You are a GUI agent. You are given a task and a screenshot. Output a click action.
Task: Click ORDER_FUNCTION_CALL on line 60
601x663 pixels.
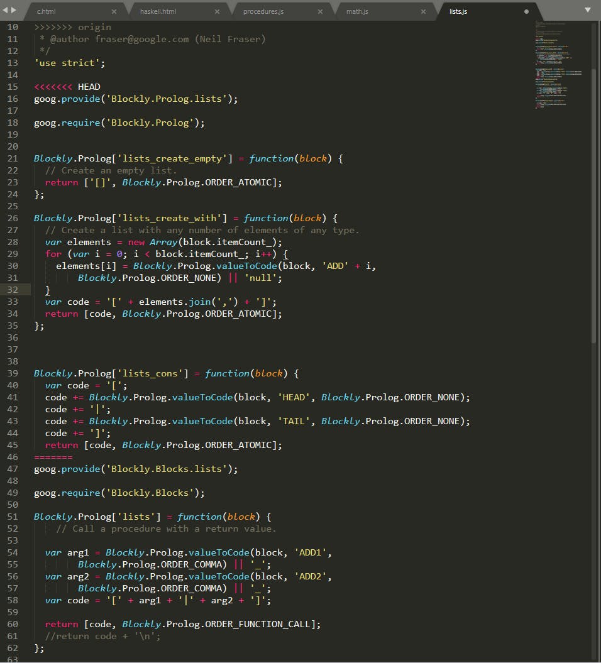click(257, 624)
